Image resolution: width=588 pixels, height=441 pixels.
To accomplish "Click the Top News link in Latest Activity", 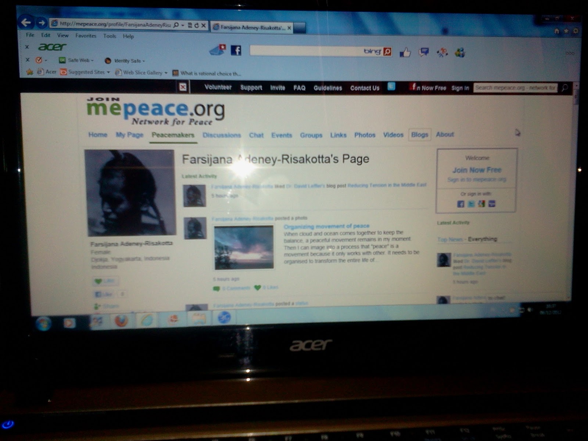I will tap(450, 240).
